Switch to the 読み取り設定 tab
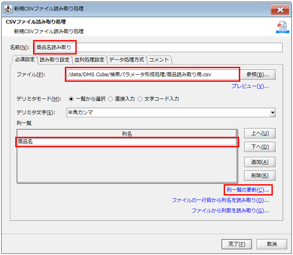This screenshot has width=293, height=255. (55, 60)
